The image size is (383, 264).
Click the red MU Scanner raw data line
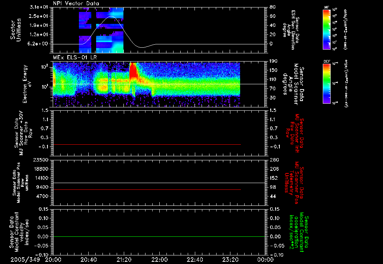tap(147, 144)
